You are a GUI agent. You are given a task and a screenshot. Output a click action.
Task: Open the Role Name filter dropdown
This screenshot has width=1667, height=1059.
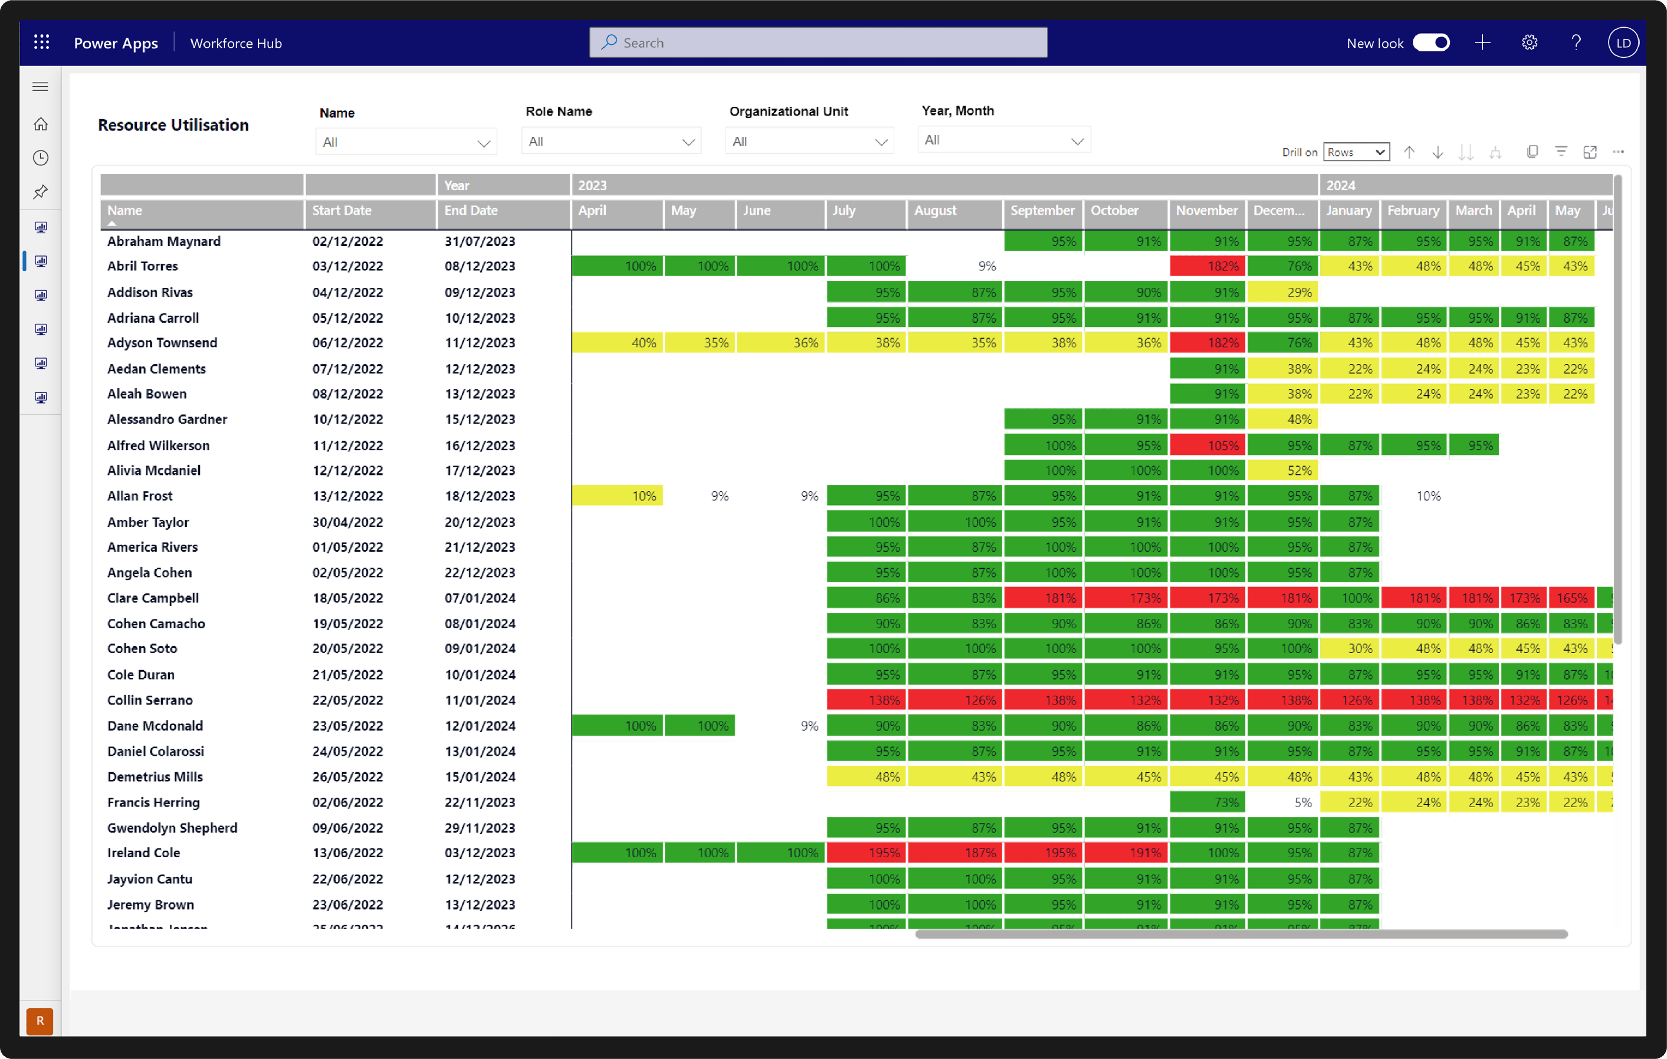611,141
